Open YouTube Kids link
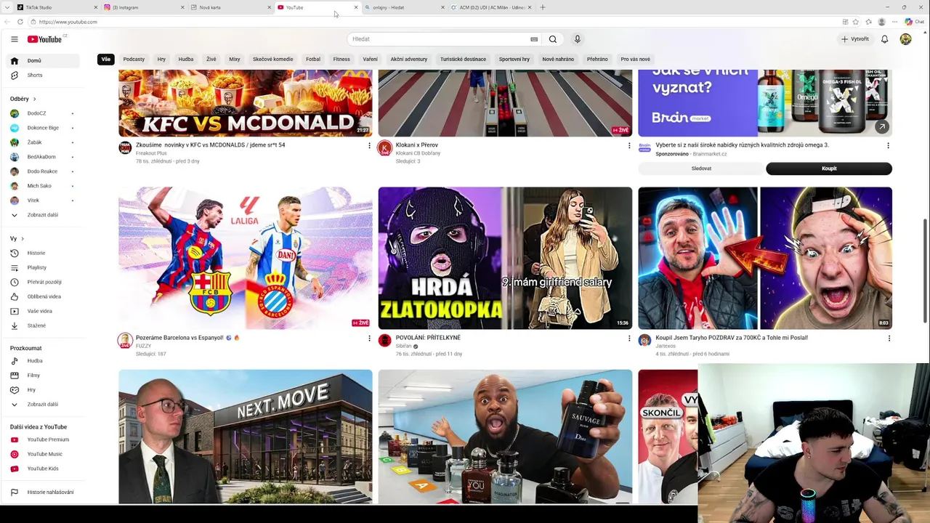930x523 pixels. (x=44, y=469)
